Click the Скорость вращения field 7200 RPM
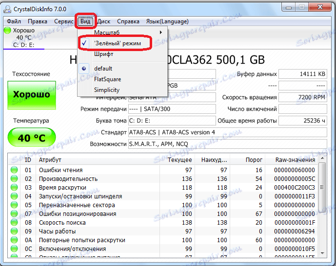This screenshot has width=336, height=266. (x=303, y=97)
